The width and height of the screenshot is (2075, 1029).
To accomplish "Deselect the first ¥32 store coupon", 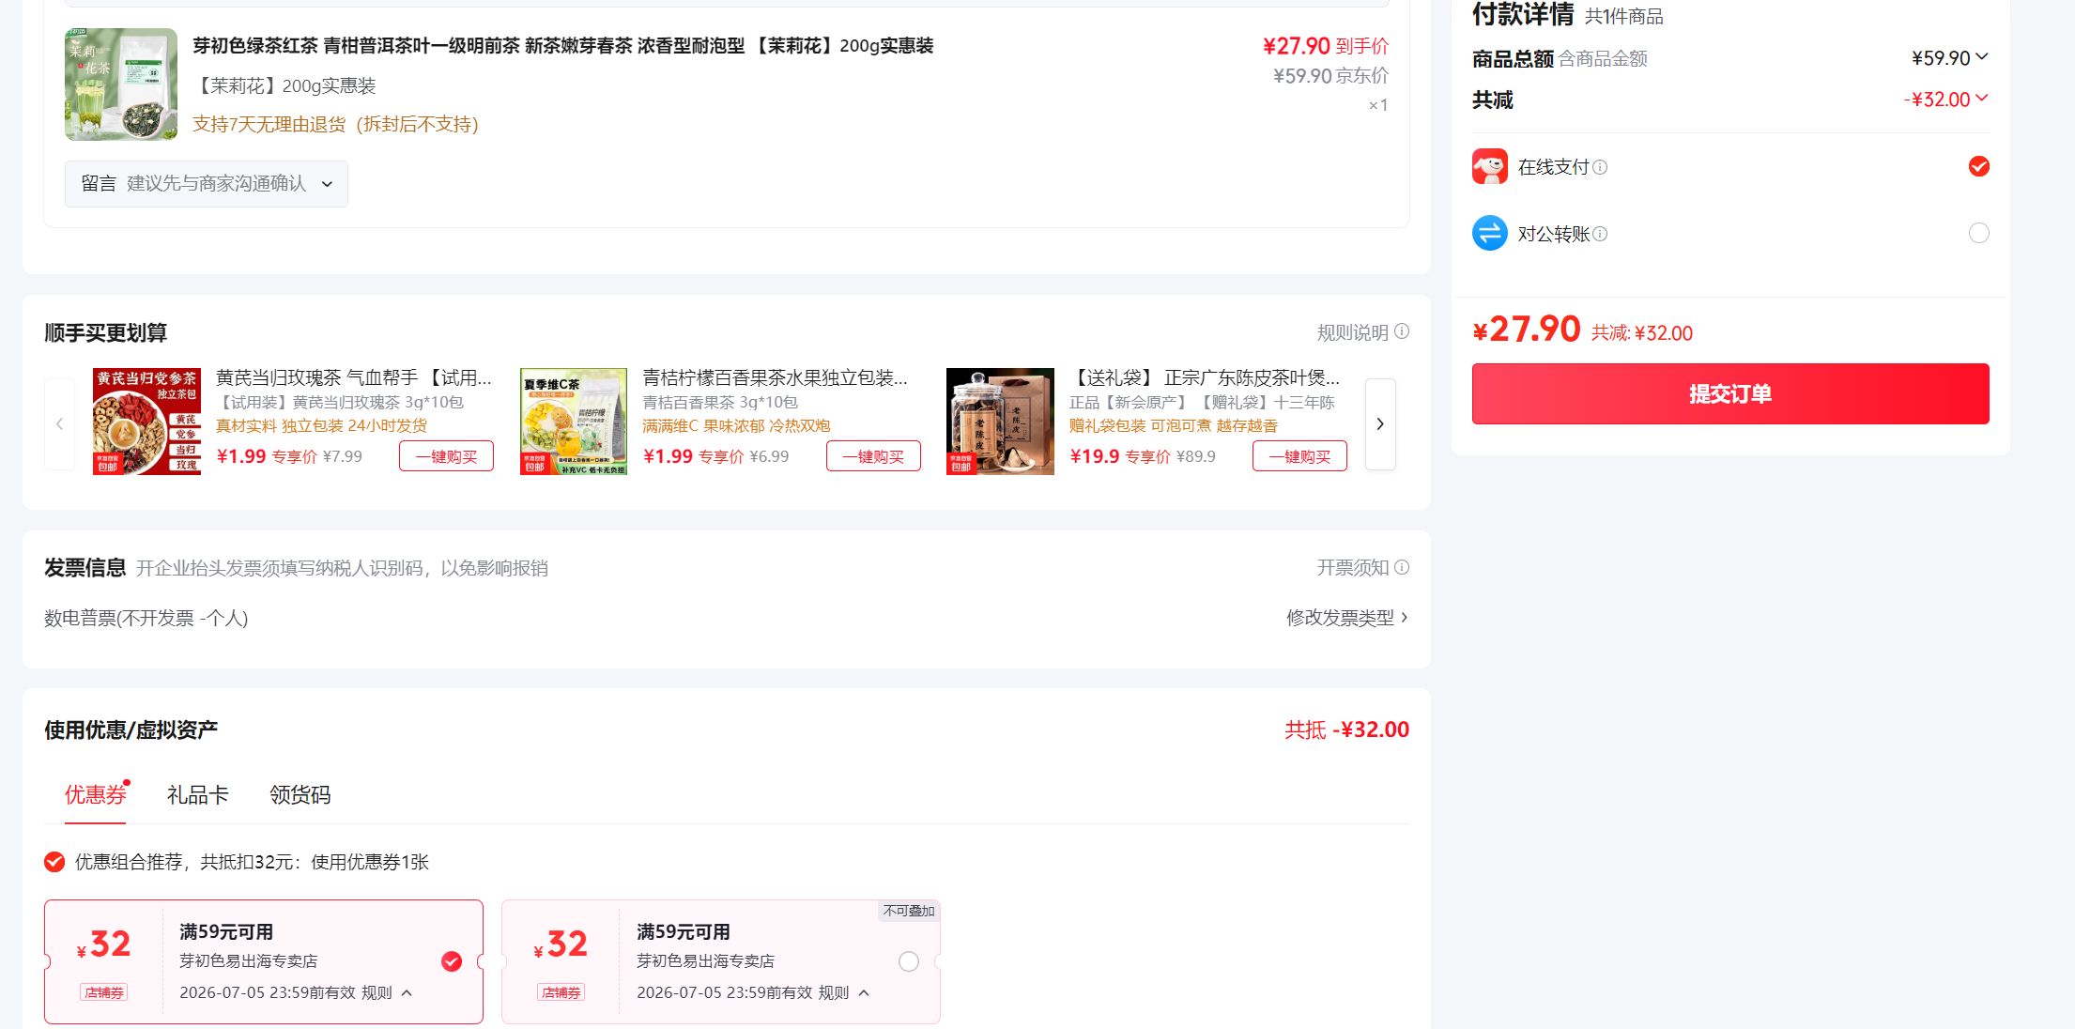I will 452,961.
